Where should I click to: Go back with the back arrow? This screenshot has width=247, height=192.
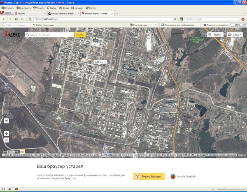pos(4,19)
